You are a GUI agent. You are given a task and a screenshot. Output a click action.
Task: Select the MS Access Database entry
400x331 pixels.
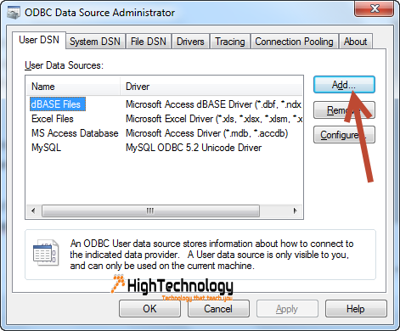pyautogui.click(x=75, y=133)
